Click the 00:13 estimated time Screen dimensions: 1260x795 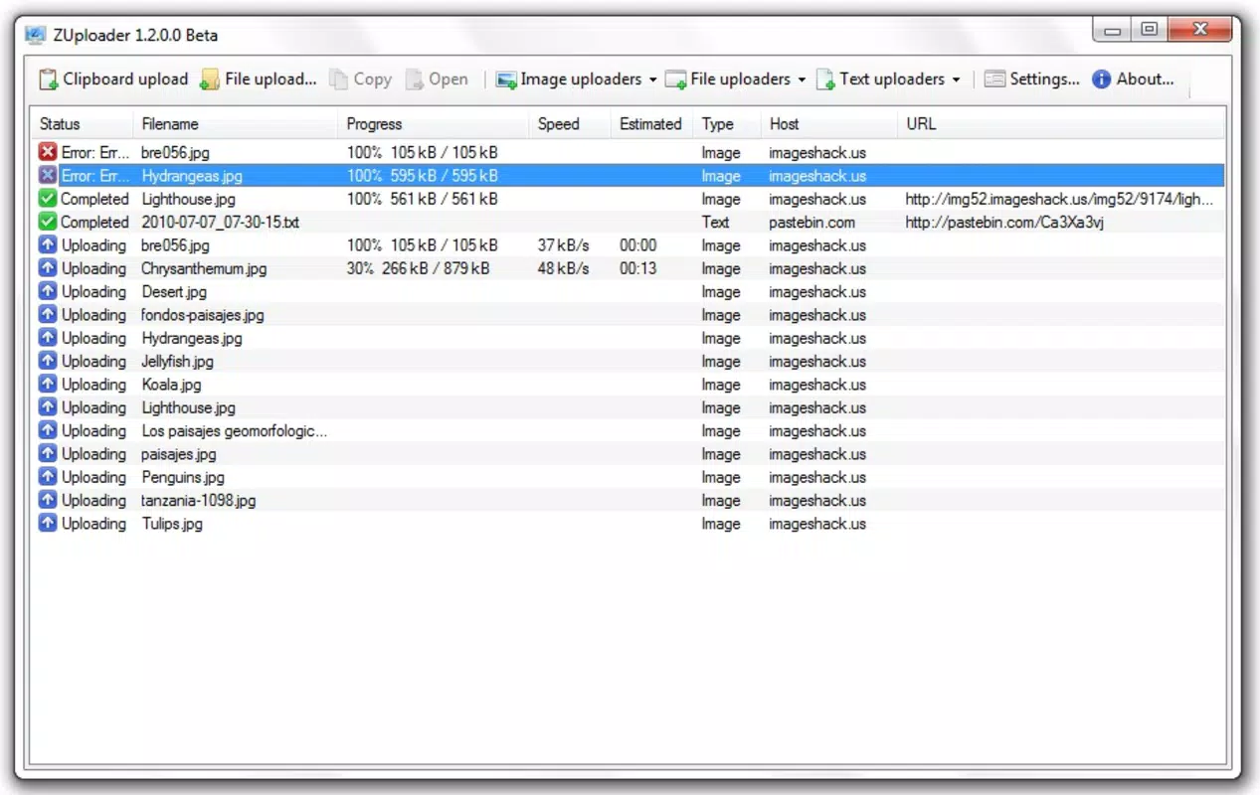click(x=637, y=268)
